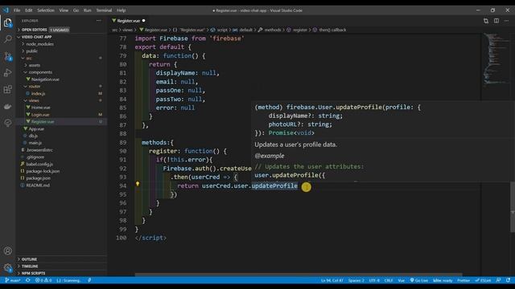This screenshot has width=515, height=289.
Task: Open index.js under router folder
Action: (61, 94)
